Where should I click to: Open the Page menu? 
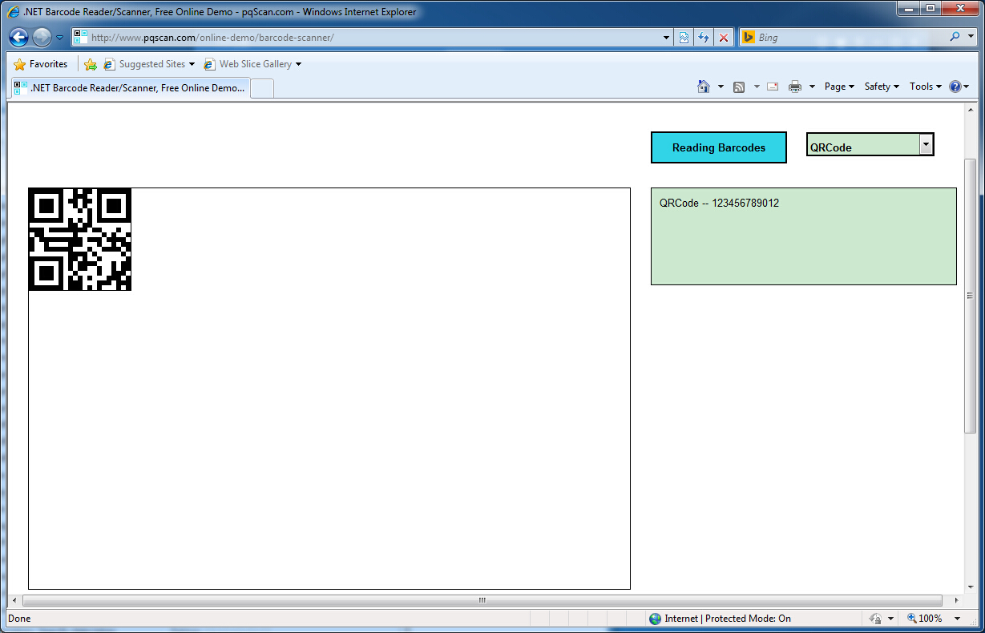coord(839,87)
